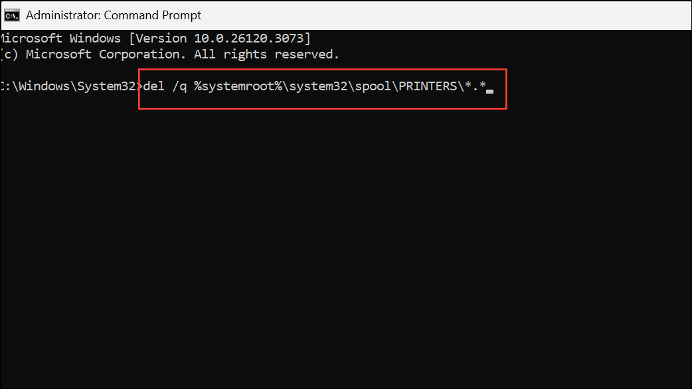692x389 pixels.
Task: Click the word "reserved" on the second line
Action: (x=303, y=54)
